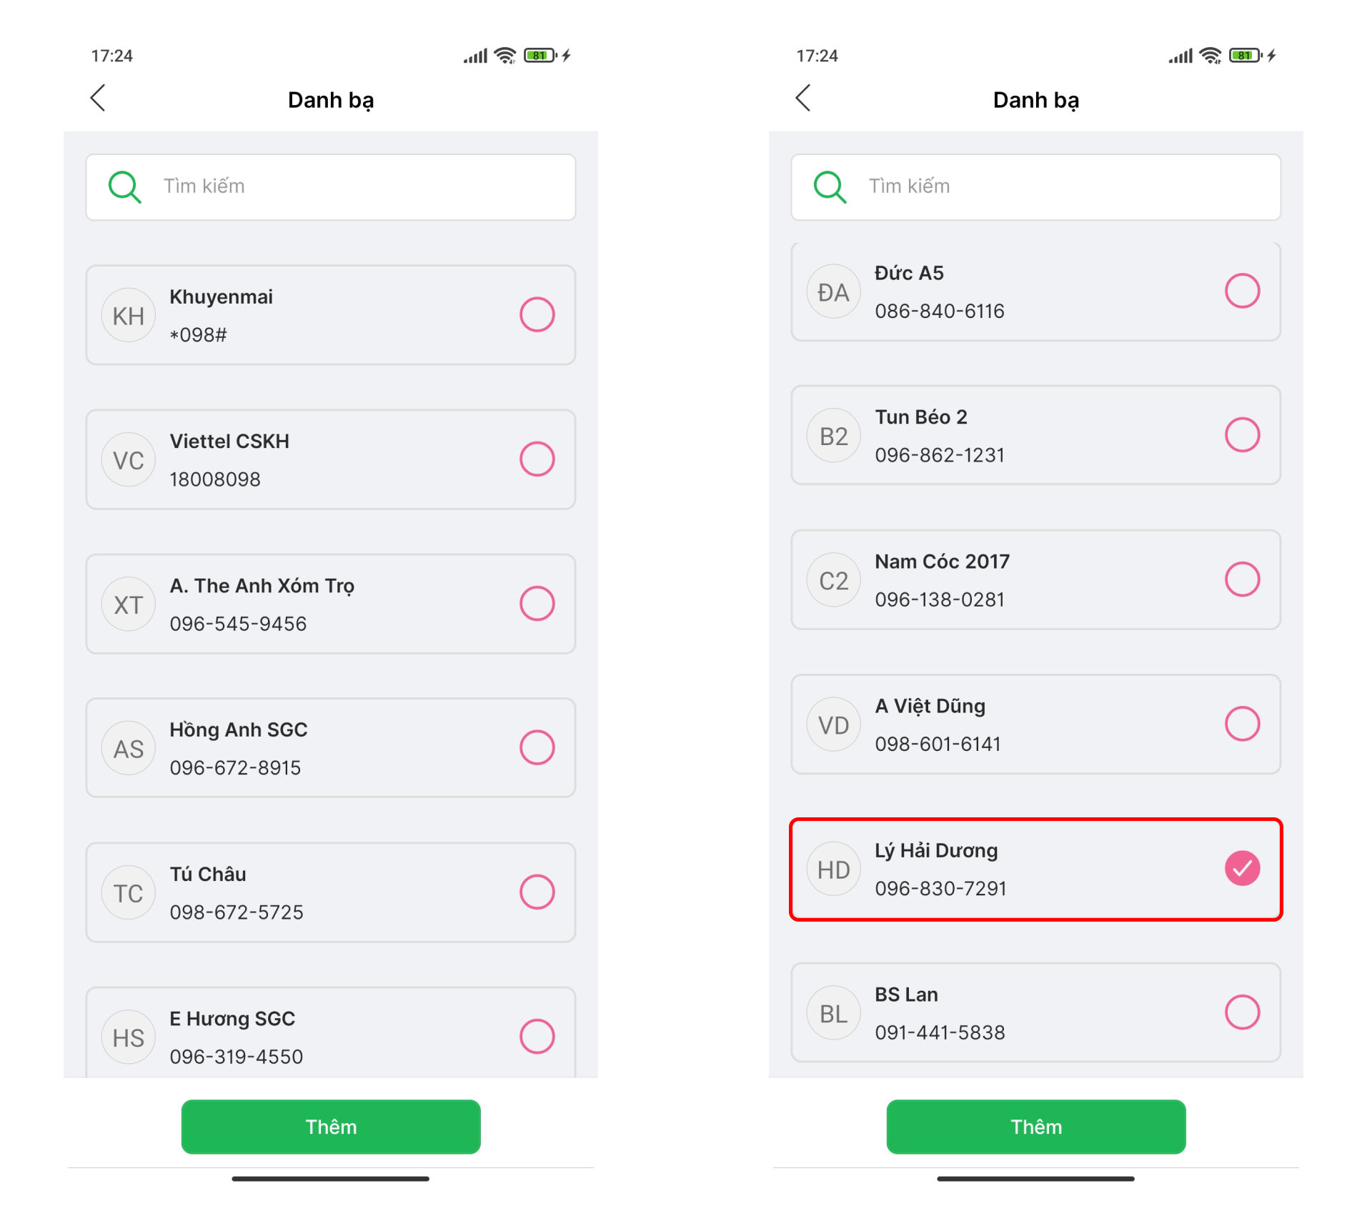This screenshot has height=1221, width=1372.
Task: Click the search magnifier icon on right screen
Action: coord(830,187)
